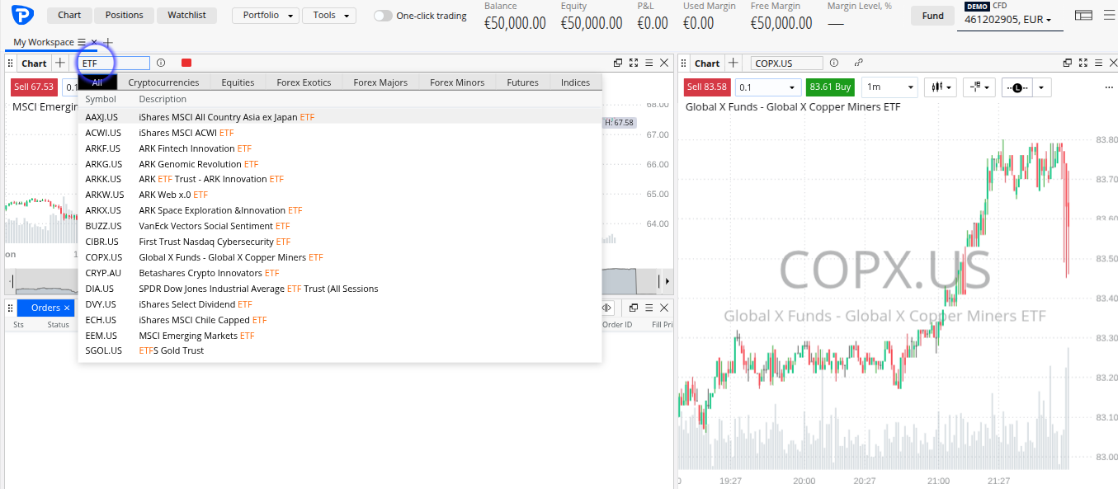
Task: Click the Chart button in top bar
Action: click(x=69, y=15)
